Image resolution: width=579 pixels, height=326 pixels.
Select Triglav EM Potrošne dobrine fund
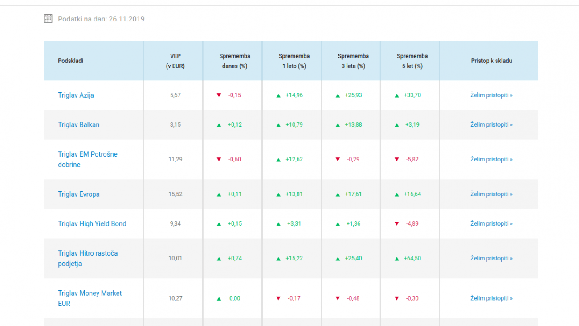[87, 159]
